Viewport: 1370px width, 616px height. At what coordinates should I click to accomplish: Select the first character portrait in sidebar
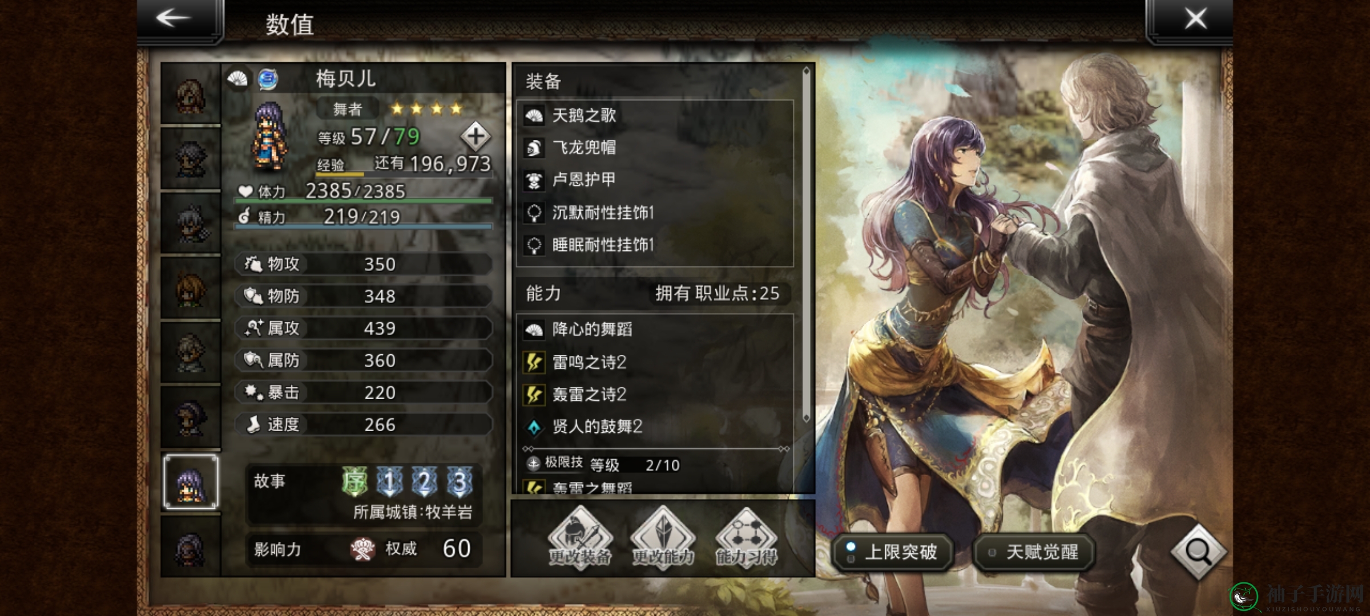191,94
